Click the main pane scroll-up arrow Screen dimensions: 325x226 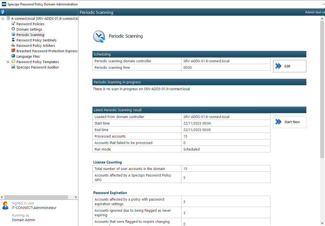click(322, 18)
